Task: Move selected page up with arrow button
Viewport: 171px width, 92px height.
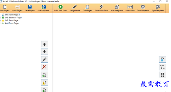Action: coord(44,44)
